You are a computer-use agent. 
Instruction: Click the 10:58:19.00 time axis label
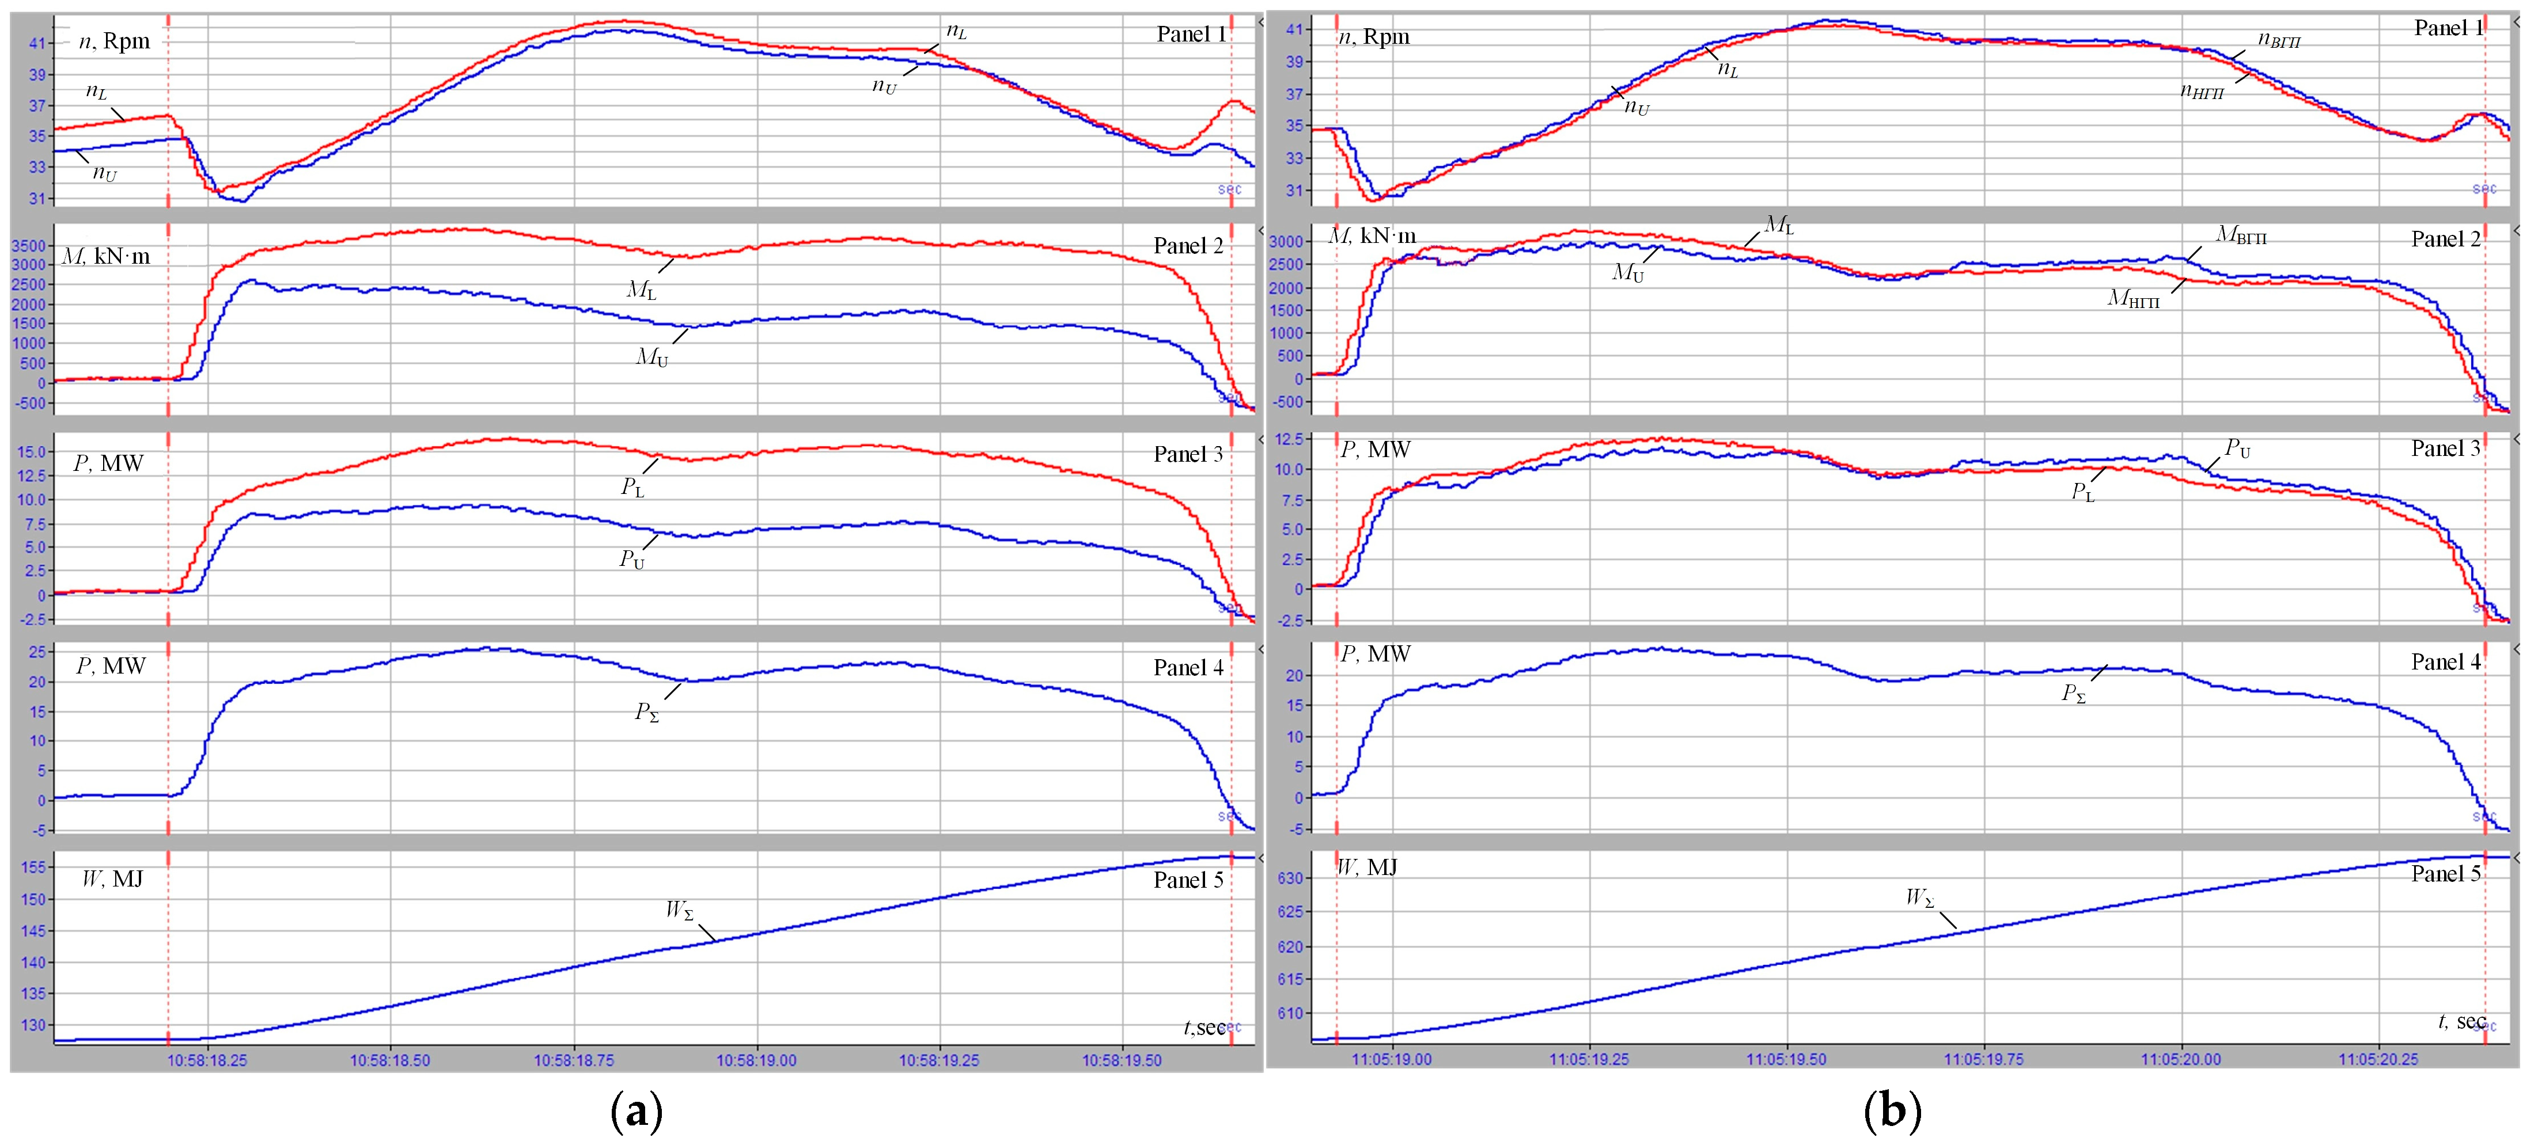pos(757,1060)
